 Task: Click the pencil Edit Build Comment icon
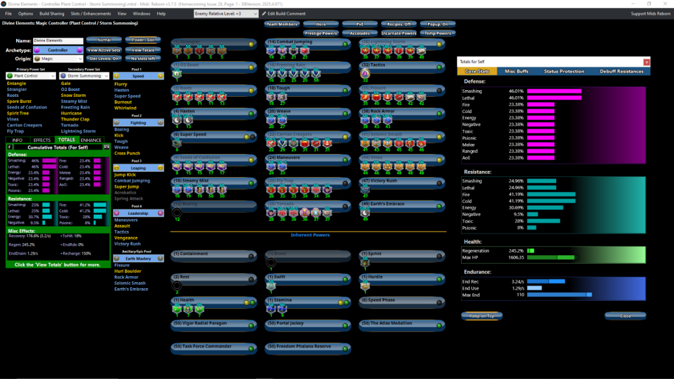264,13
